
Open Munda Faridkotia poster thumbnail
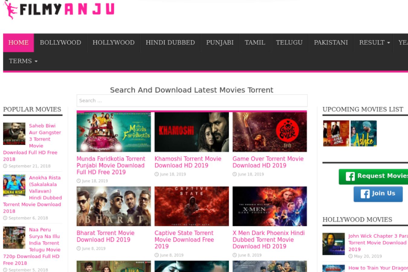[114, 132]
